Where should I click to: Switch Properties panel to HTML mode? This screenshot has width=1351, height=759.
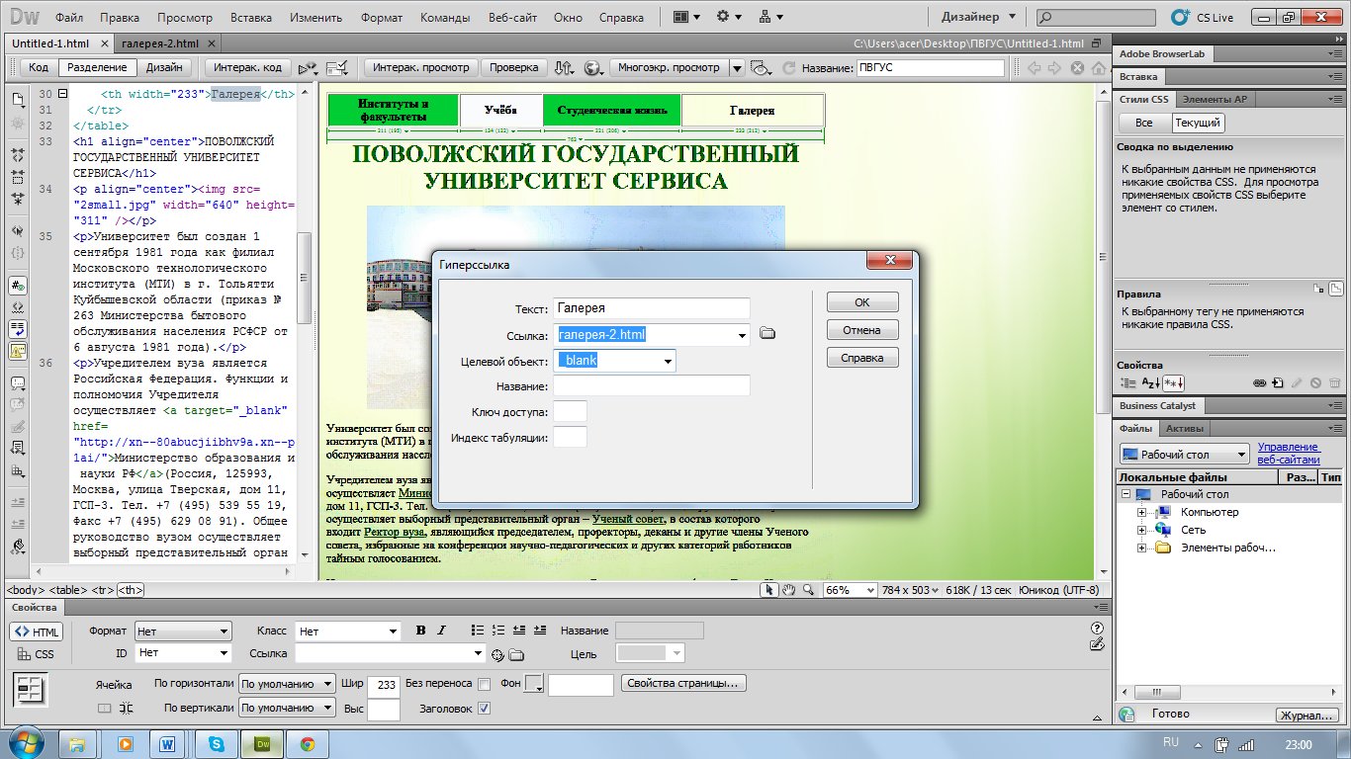(x=37, y=632)
